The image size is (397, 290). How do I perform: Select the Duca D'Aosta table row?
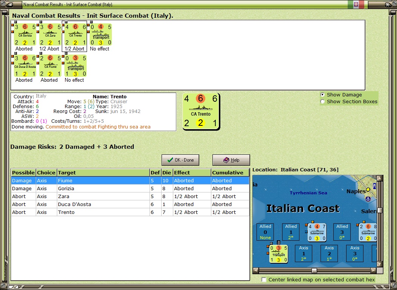pos(130,204)
